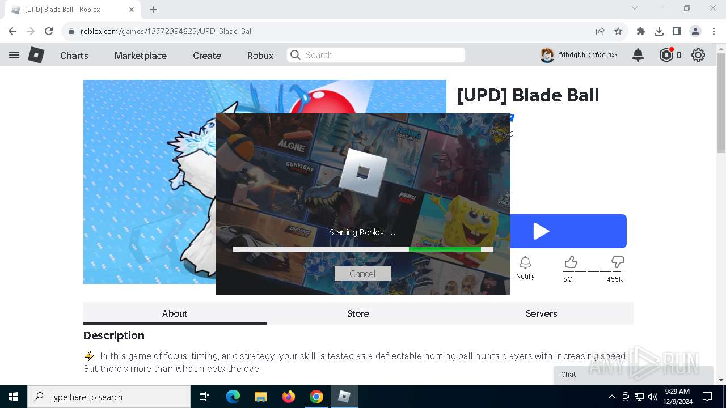Open the Chrome three-dot menu

tap(714, 31)
